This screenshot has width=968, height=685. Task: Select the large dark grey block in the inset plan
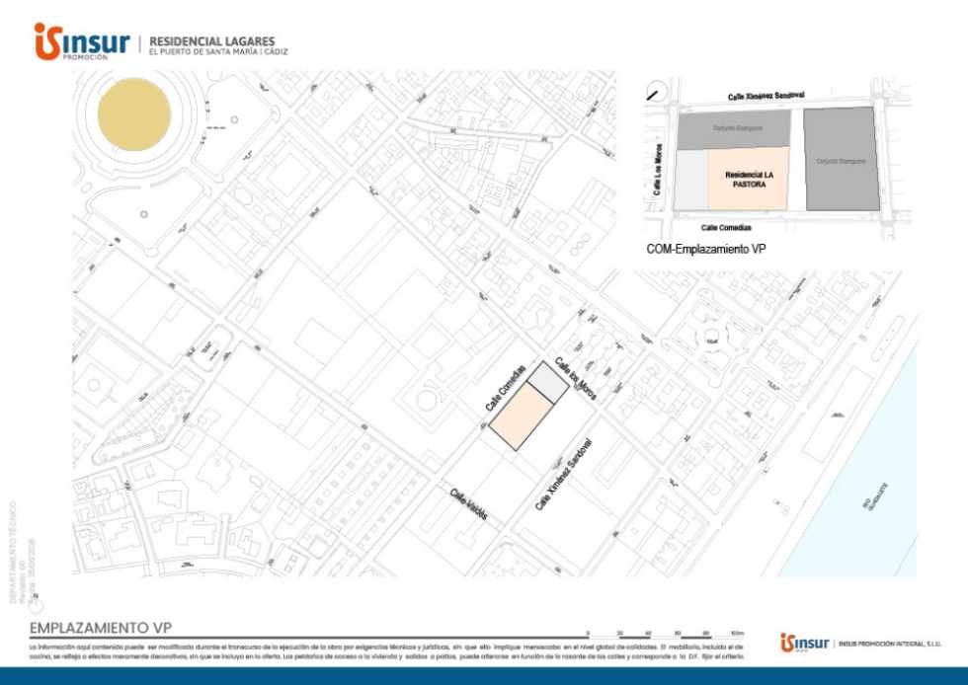click(842, 159)
